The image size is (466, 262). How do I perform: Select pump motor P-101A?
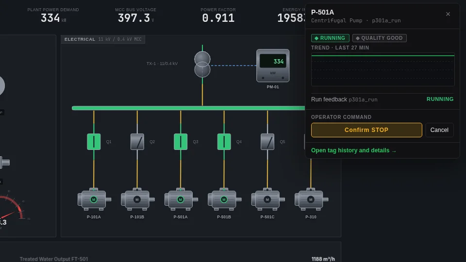coord(94,199)
